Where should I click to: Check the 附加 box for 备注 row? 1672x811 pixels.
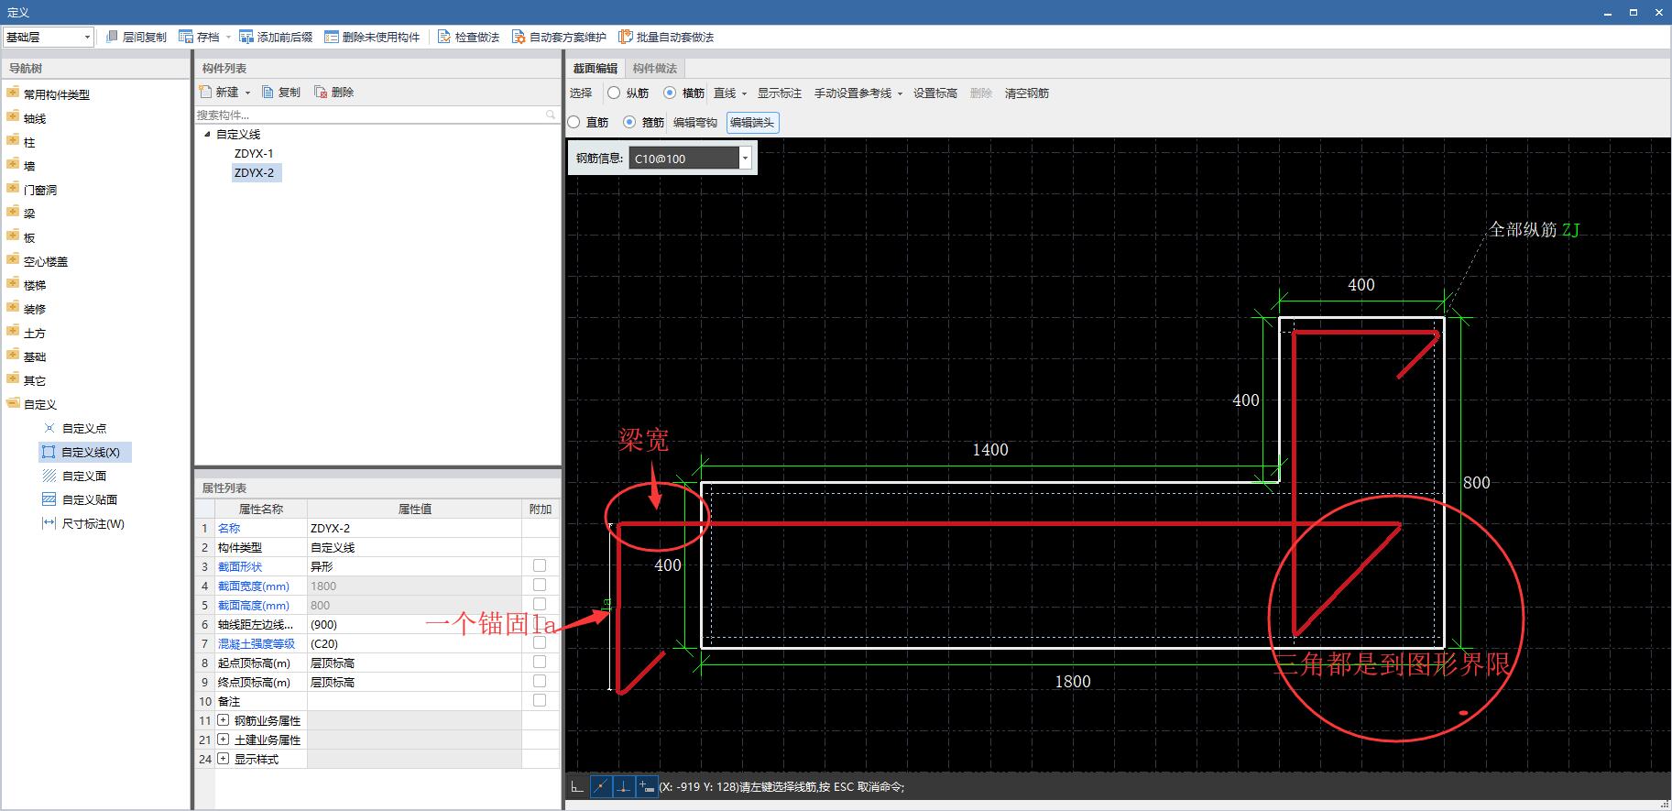[x=540, y=700]
